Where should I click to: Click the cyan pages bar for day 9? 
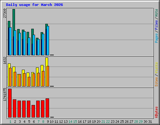[48, 41]
